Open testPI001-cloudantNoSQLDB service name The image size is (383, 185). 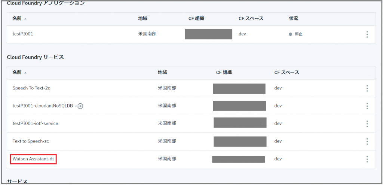[43, 106]
